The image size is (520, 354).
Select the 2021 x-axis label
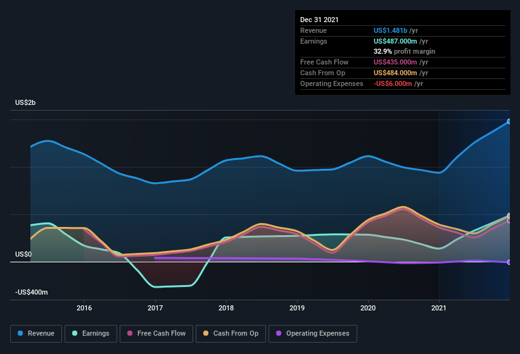pyautogui.click(x=439, y=308)
